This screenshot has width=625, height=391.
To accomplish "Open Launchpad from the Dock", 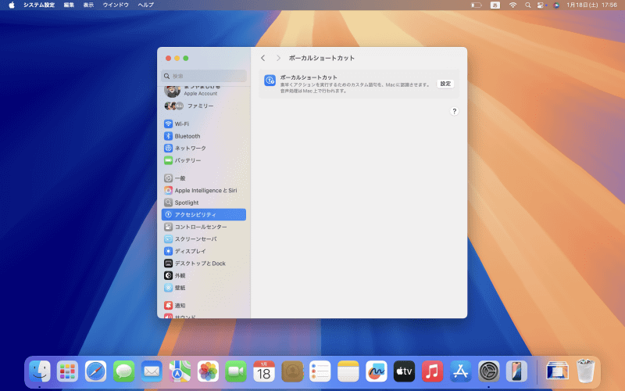I will (x=67, y=371).
